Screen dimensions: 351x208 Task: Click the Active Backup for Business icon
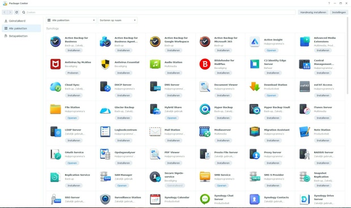(x=55, y=42)
